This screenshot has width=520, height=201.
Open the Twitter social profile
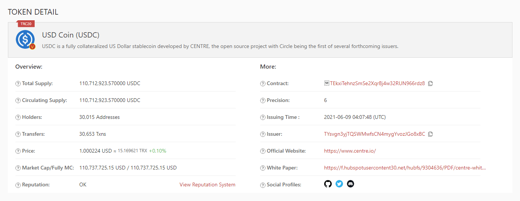339,184
